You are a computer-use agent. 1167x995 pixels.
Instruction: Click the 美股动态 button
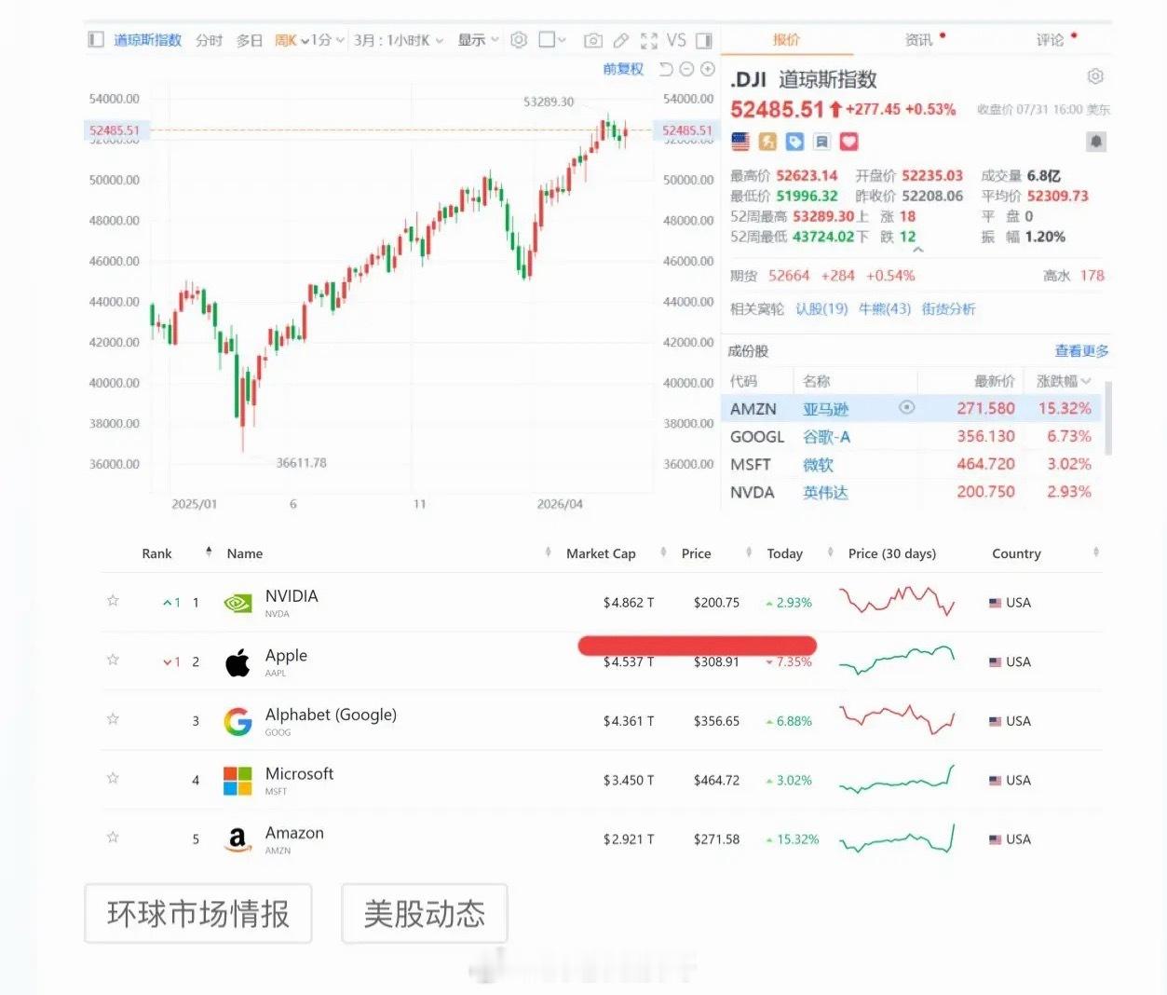pos(425,914)
